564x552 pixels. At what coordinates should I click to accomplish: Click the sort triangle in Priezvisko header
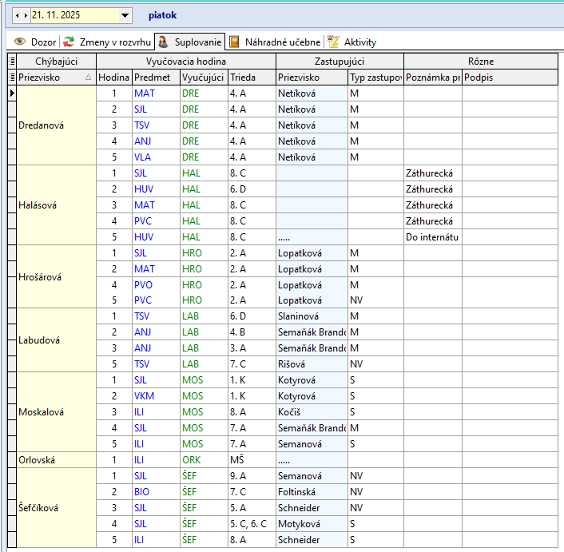[88, 77]
